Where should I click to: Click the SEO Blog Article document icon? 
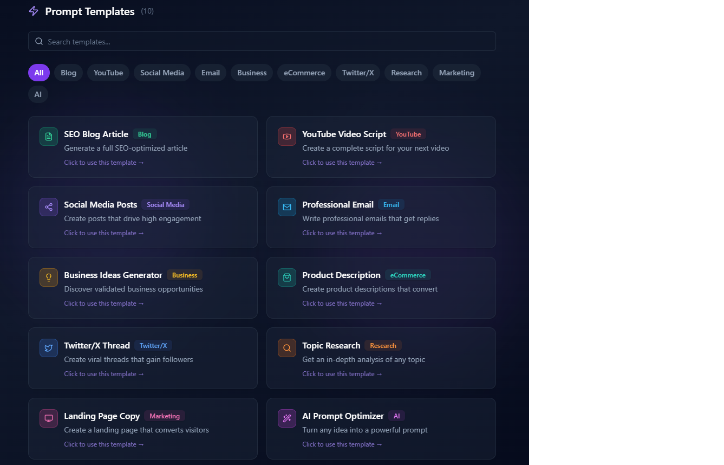click(48, 137)
